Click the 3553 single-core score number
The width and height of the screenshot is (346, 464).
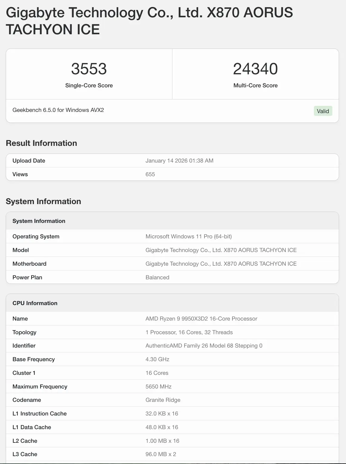click(x=89, y=69)
